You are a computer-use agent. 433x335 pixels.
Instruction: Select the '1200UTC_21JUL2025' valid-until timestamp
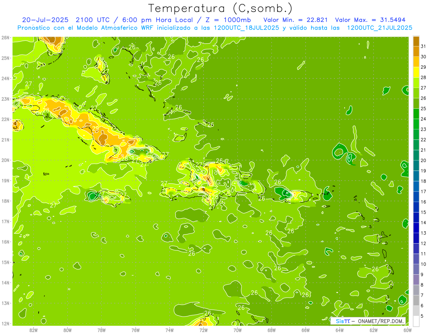[380, 28]
